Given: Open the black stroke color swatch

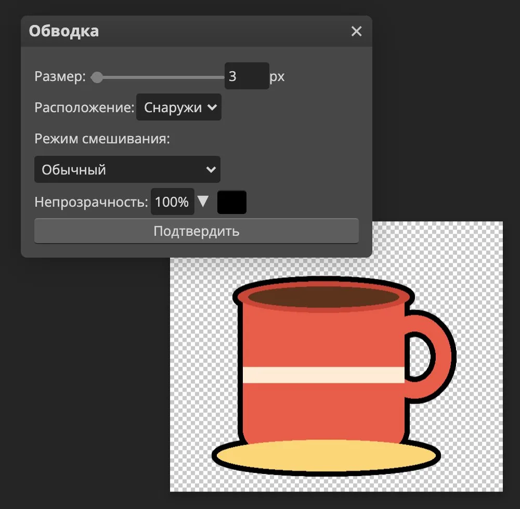Looking at the screenshot, I should click(232, 202).
